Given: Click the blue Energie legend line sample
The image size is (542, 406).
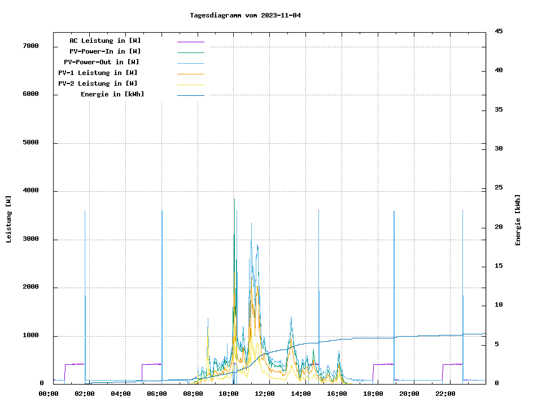Looking at the screenshot, I should point(190,95).
